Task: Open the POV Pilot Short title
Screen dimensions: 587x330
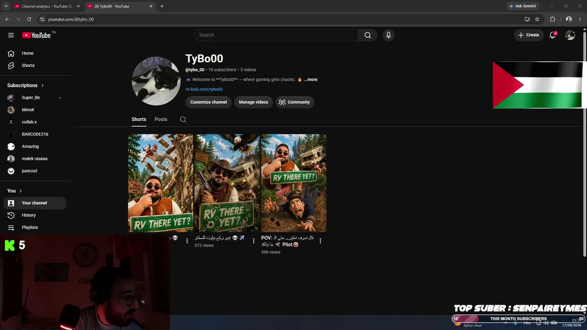Action: [287, 241]
